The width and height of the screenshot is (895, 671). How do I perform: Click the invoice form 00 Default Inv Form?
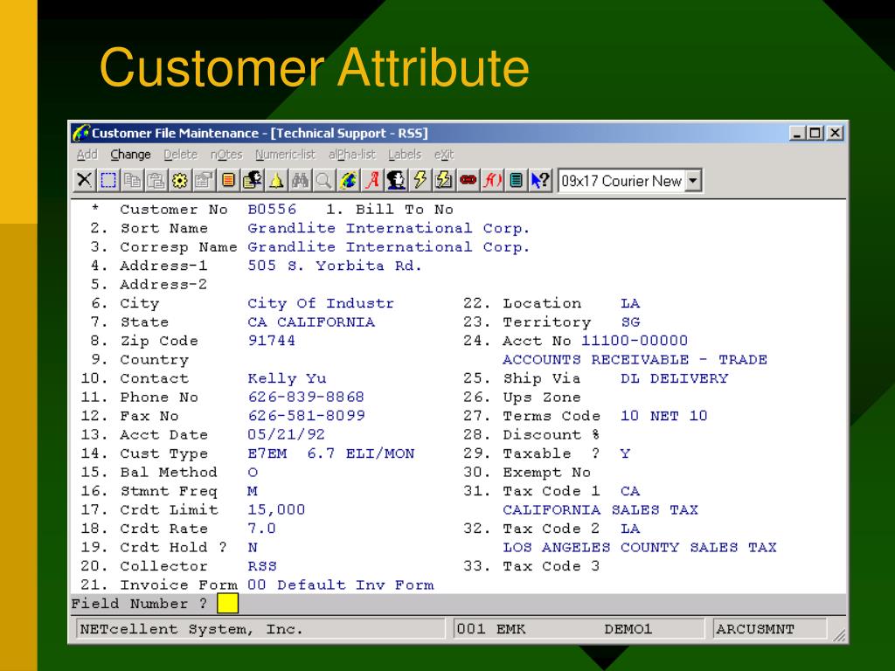[341, 585]
